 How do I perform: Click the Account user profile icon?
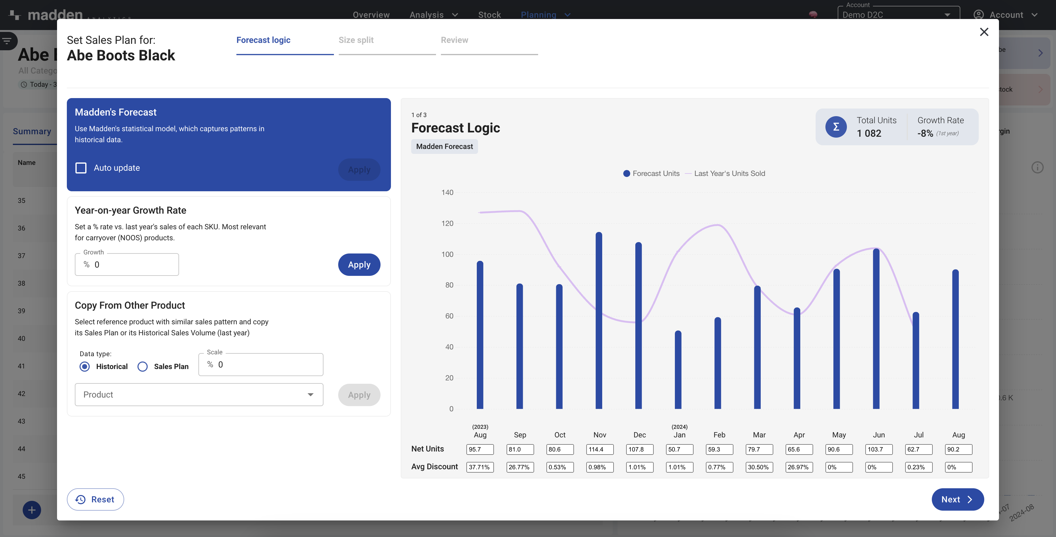pos(978,15)
